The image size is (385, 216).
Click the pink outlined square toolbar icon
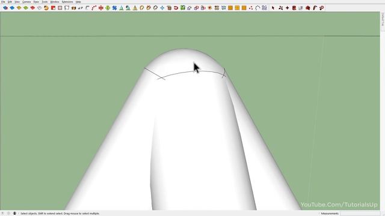(x=60, y=8)
